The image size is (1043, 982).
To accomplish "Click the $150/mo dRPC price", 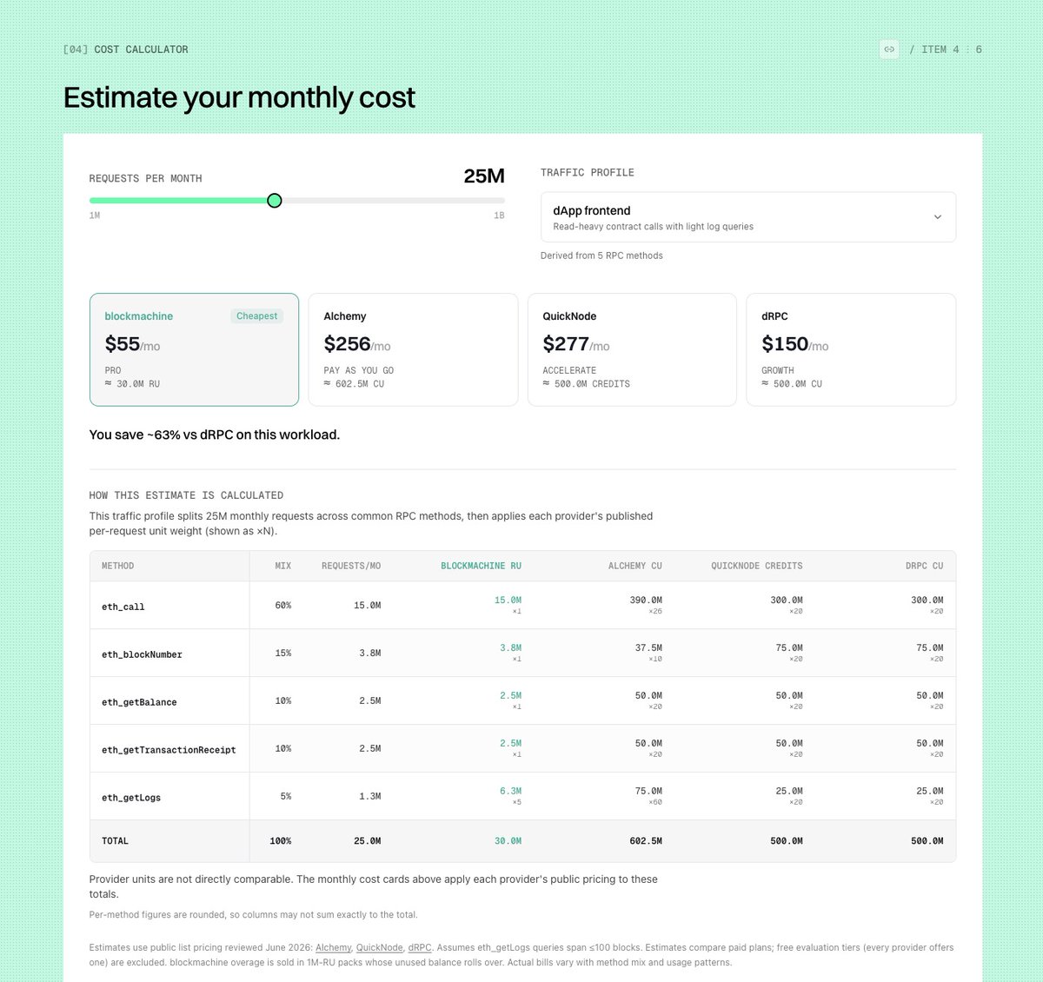I will (795, 344).
